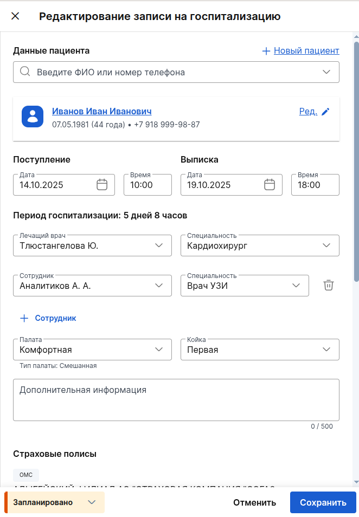Click plus icon beside Новый пациент
This screenshot has width=359, height=517.
click(266, 50)
